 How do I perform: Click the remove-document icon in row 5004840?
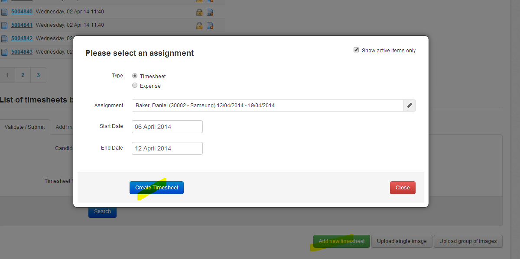[210, 12]
